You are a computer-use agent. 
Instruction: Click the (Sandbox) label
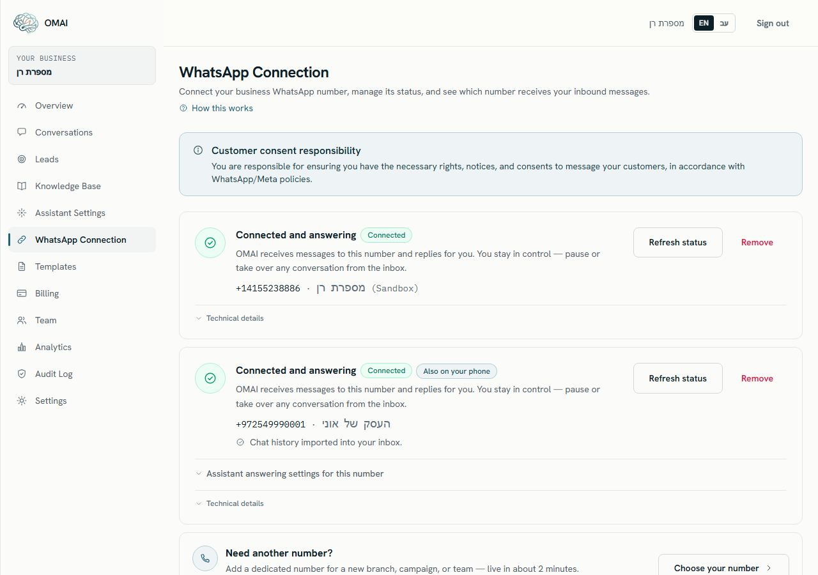coord(395,288)
